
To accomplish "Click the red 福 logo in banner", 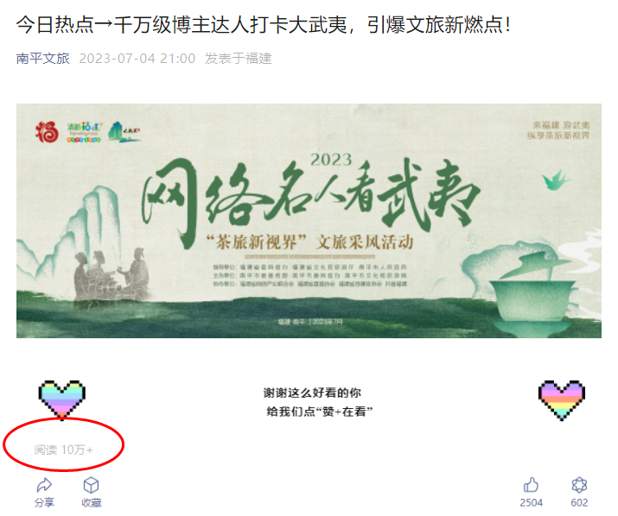I will tap(47, 131).
